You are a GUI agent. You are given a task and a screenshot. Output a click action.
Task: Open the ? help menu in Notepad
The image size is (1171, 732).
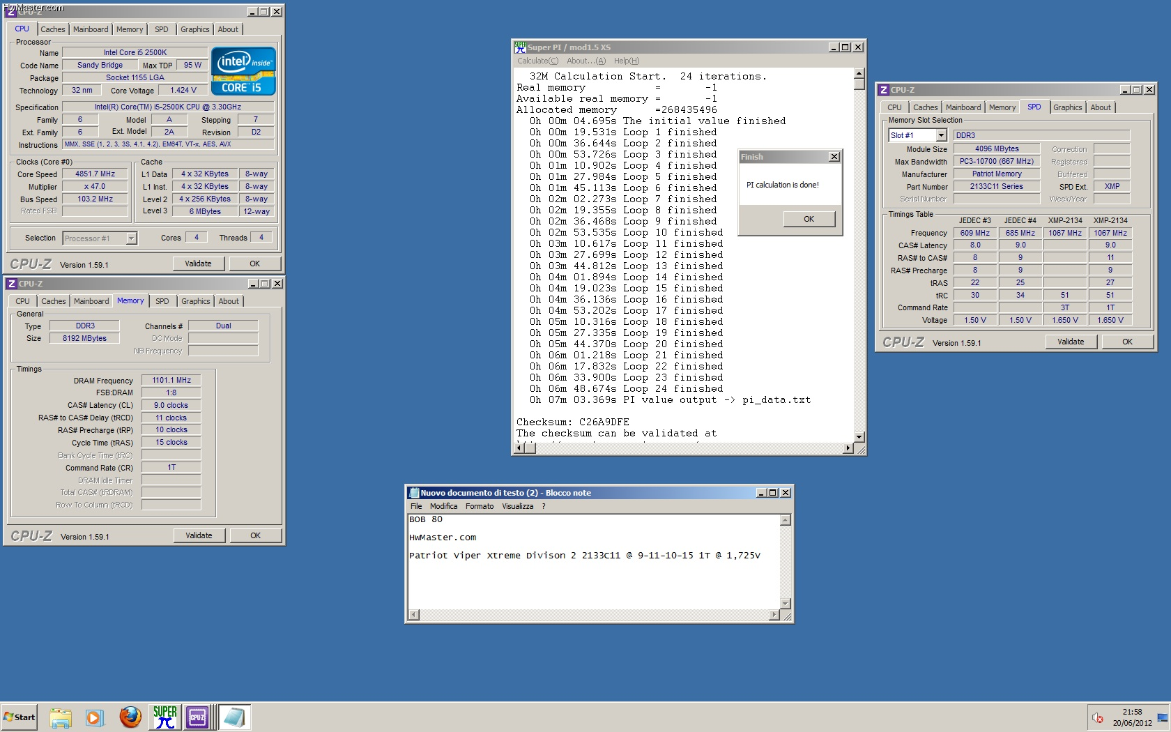click(544, 506)
